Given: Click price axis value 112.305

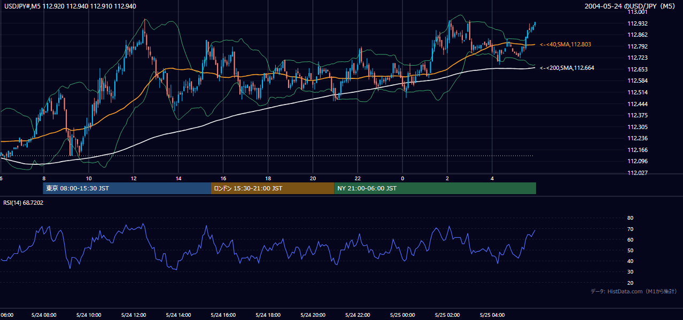Looking at the screenshot, I should [x=638, y=127].
